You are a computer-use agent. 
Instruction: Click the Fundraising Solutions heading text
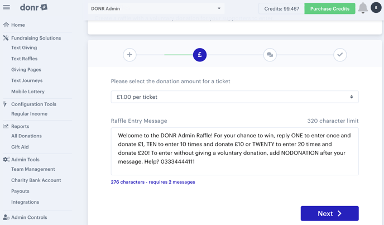(x=36, y=38)
